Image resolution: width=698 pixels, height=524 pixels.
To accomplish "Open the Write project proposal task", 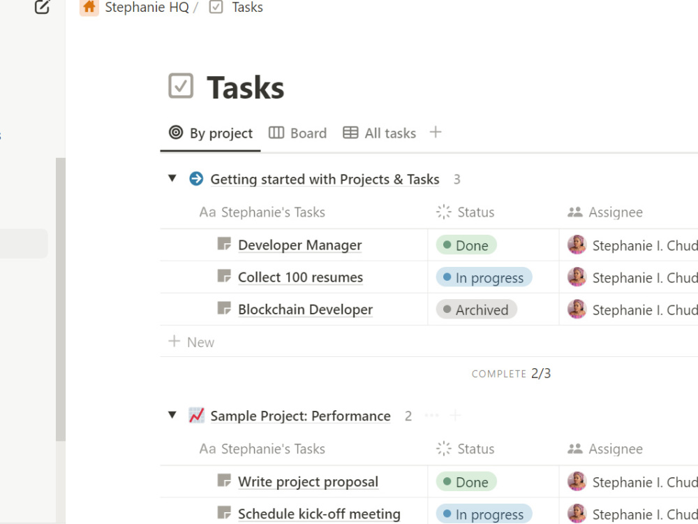I will pos(308,481).
